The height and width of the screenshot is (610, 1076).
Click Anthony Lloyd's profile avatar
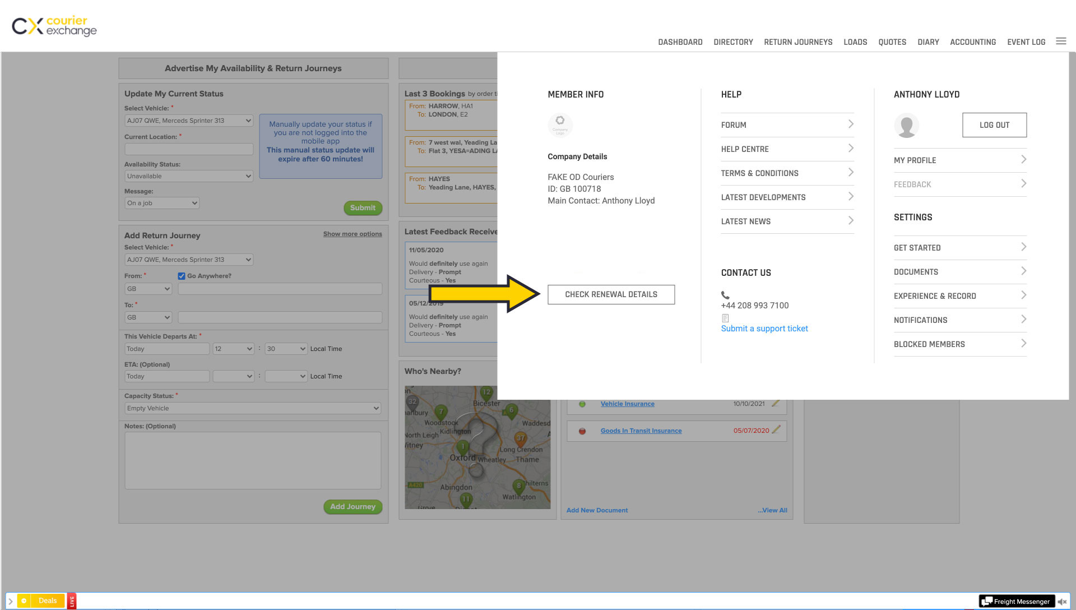point(906,125)
